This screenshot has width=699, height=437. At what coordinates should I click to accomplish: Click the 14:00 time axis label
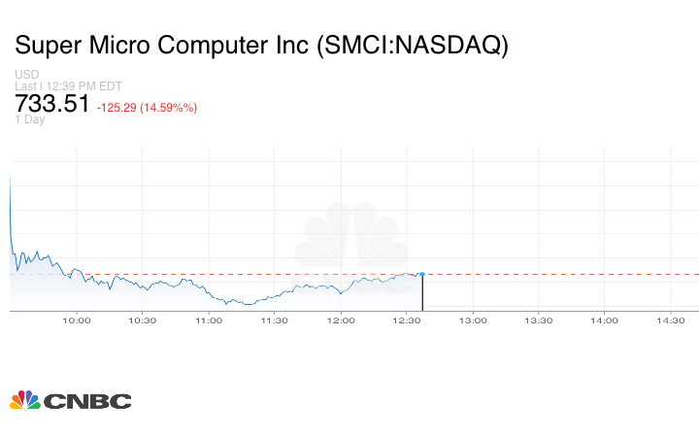605,320
